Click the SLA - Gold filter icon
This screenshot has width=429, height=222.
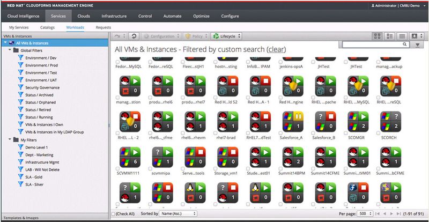[20, 177]
